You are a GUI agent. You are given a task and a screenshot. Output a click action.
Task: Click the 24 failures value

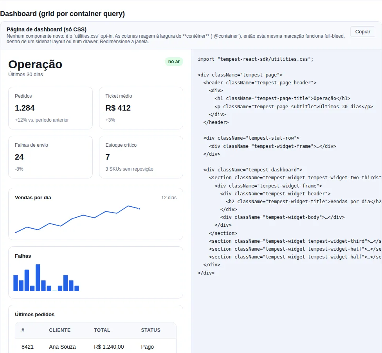click(19, 157)
